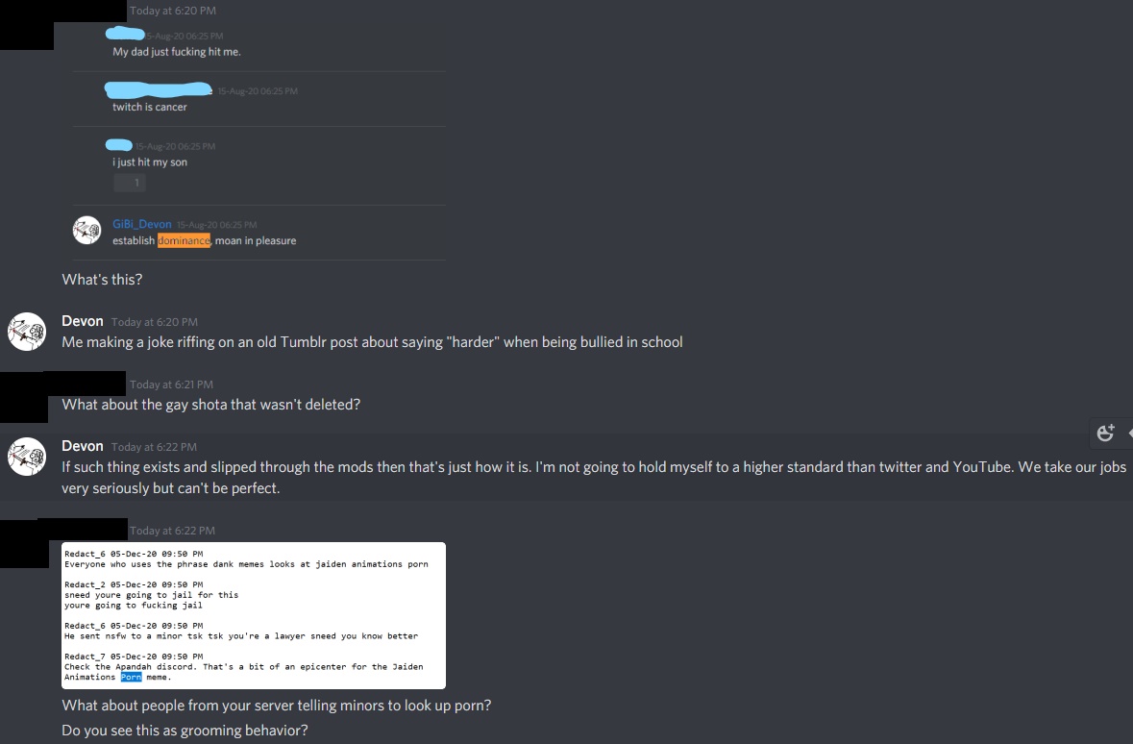Viewport: 1133px width, 744px height.
Task: Click GiBi_Devon's avatar in the embedded screenshot
Action: (86, 231)
